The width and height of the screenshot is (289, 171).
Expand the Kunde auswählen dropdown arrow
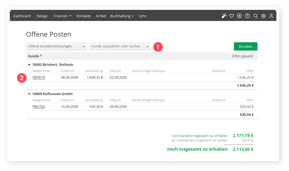[147, 46]
